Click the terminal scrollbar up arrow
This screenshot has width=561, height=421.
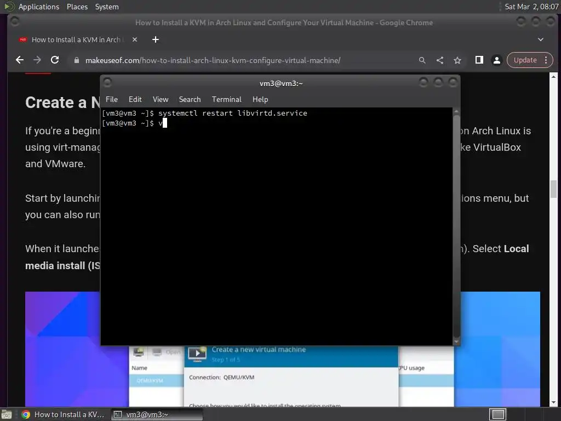coord(456,111)
